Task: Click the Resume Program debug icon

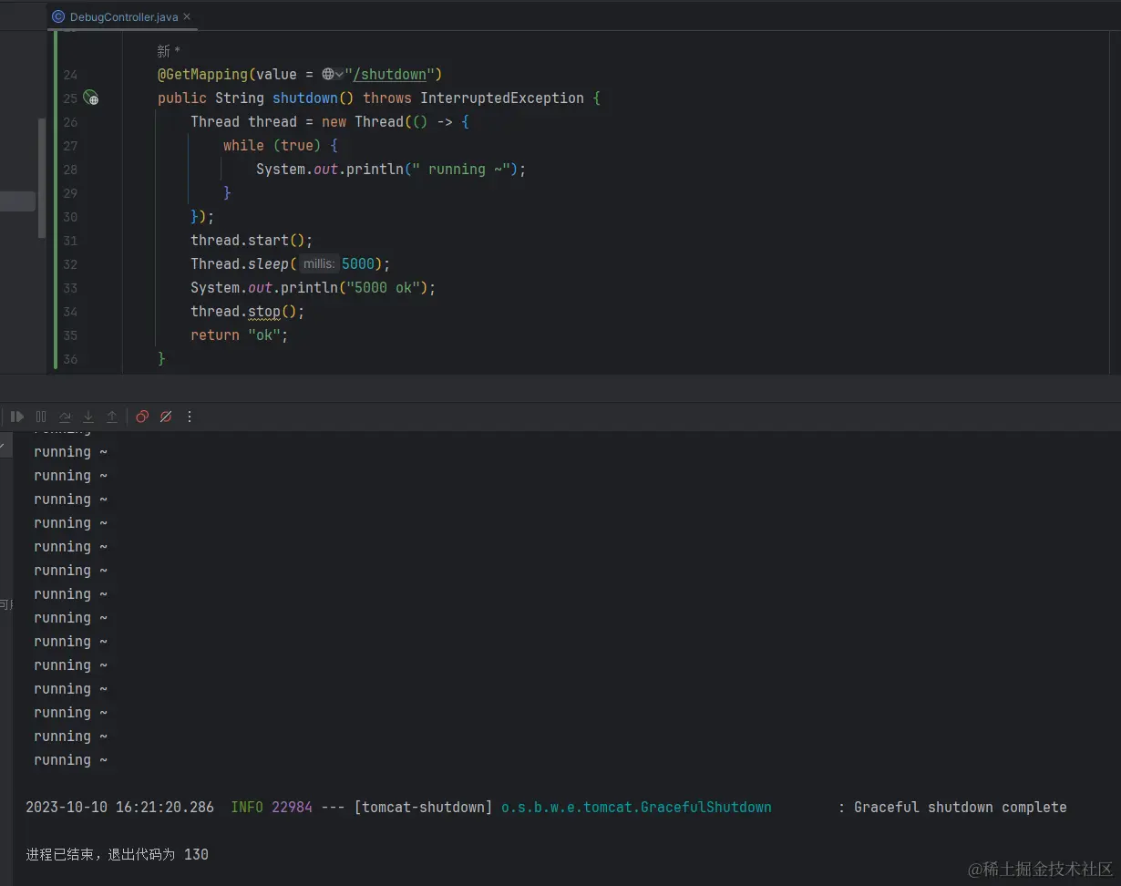Action: point(17,417)
